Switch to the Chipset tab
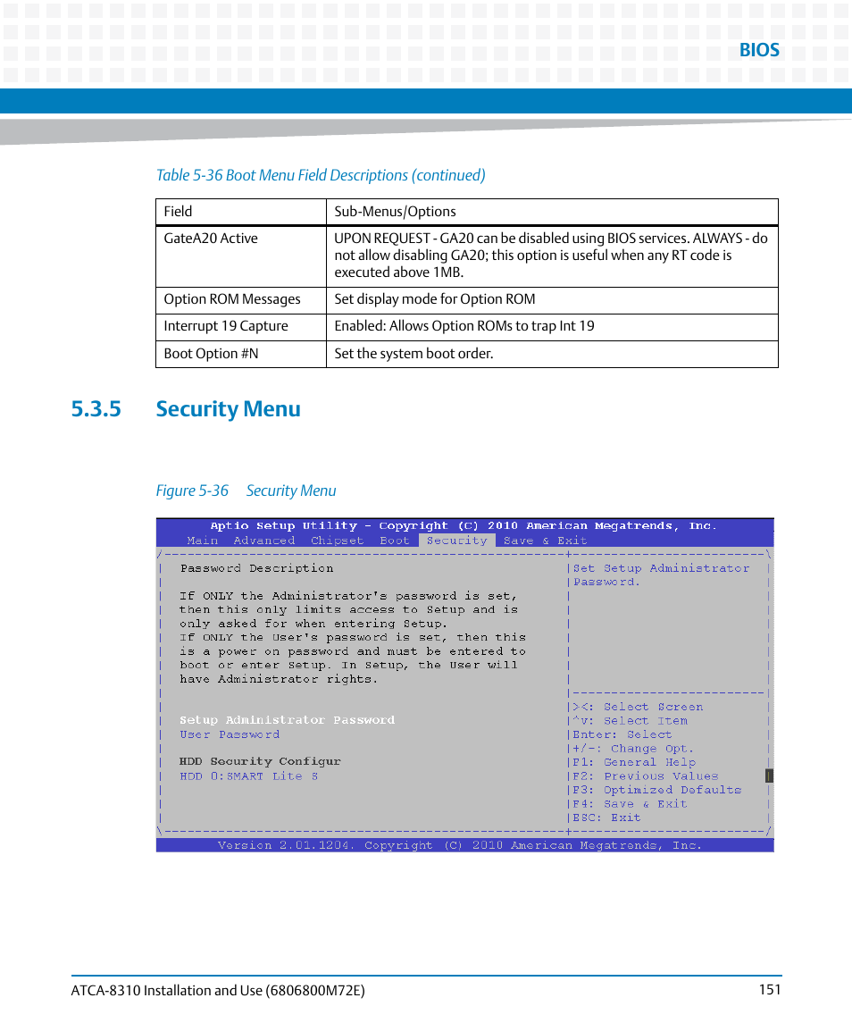The image size is (852, 1023). point(337,541)
